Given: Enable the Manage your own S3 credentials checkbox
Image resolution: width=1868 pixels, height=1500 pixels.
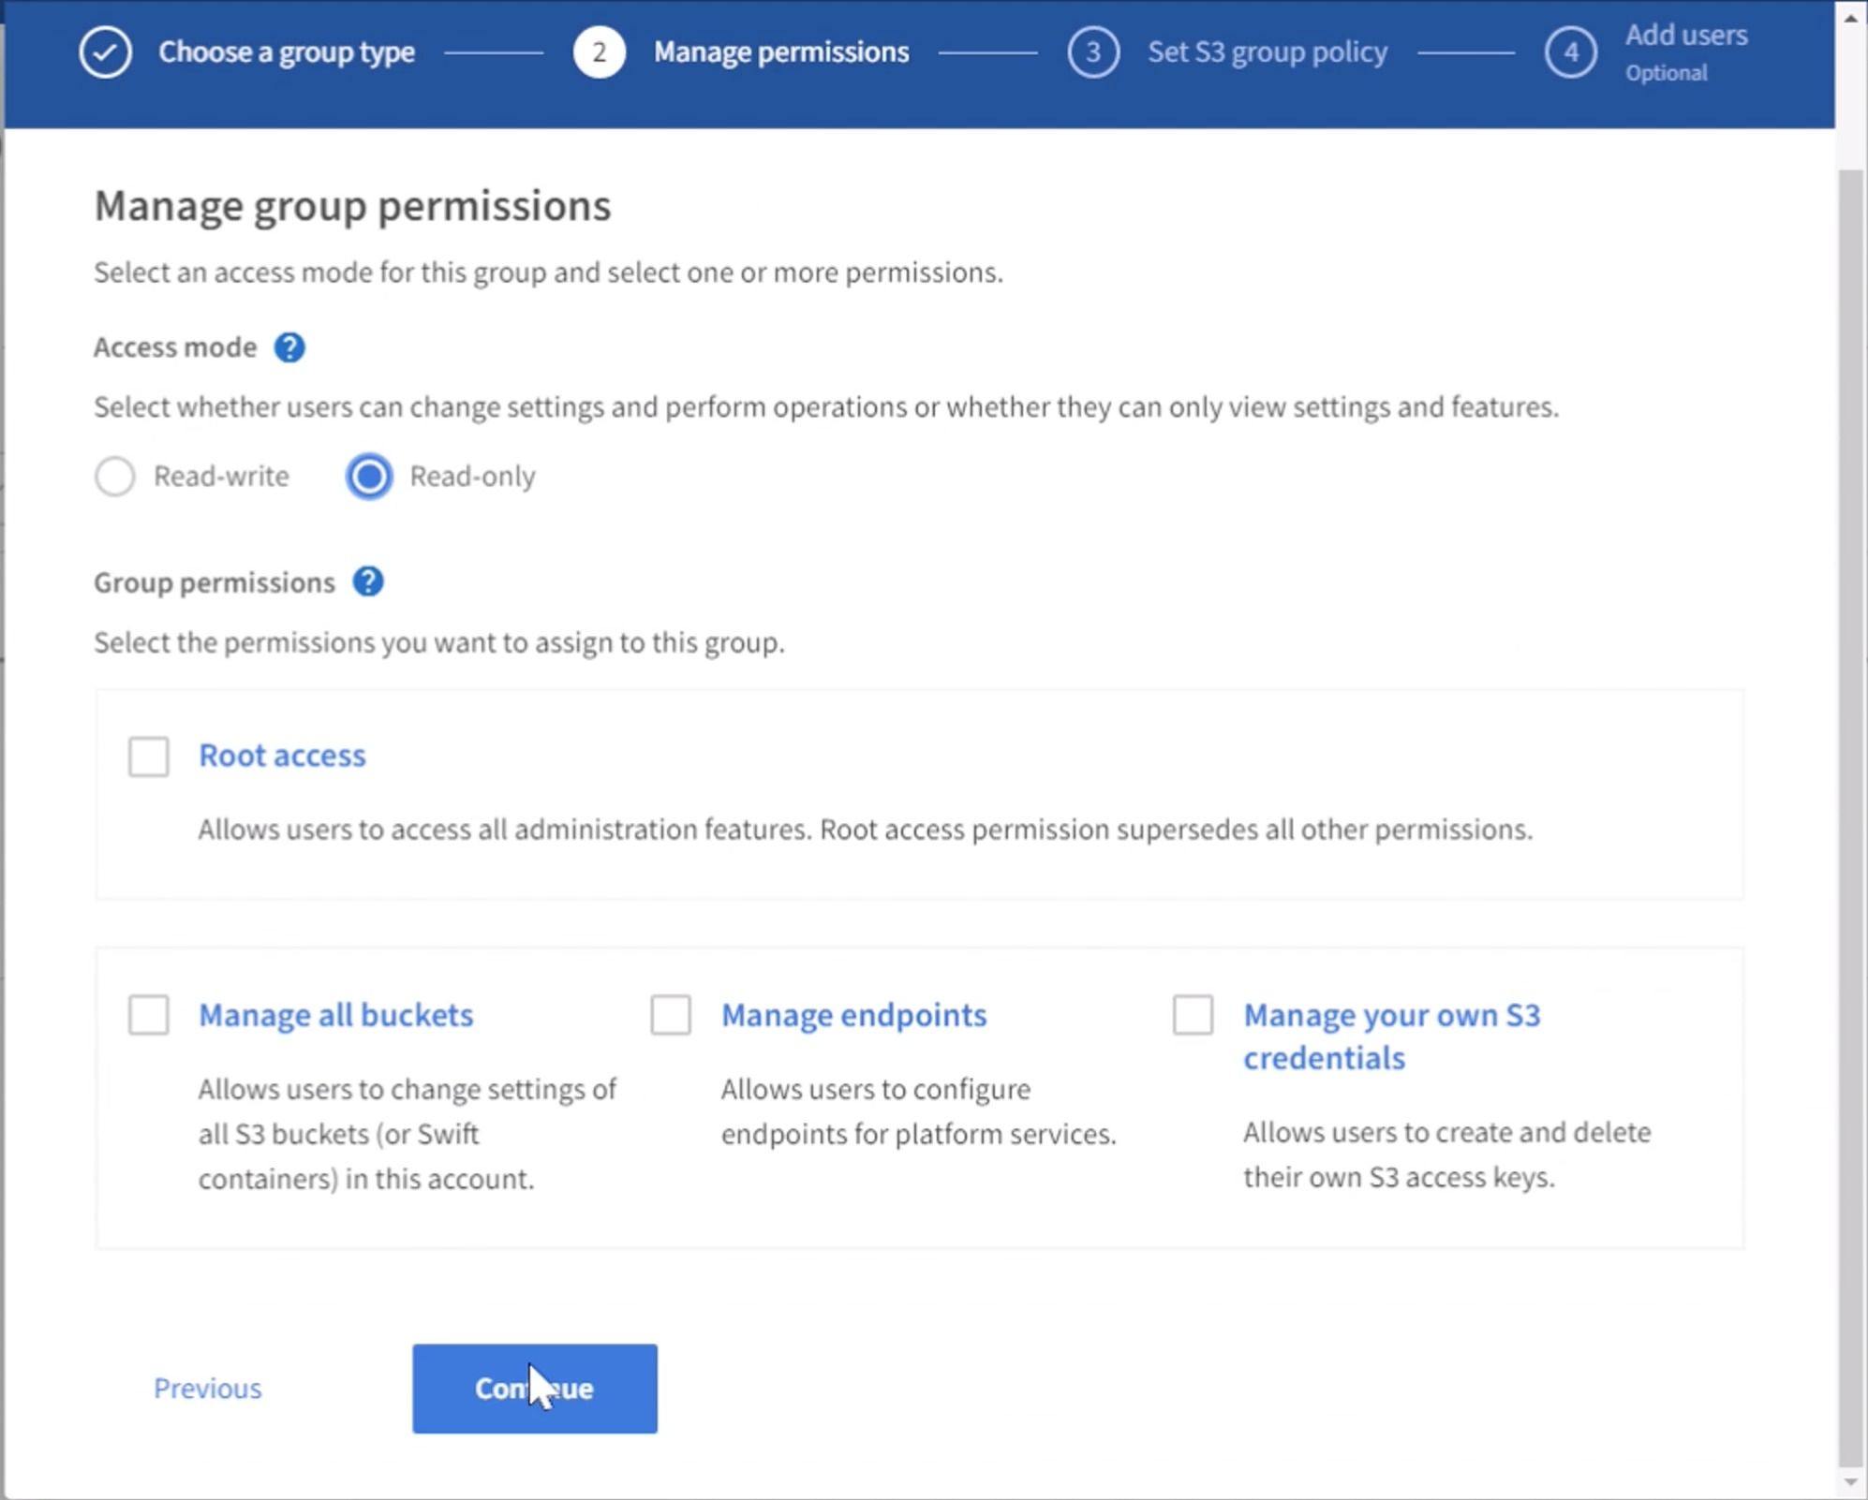Looking at the screenshot, I should pyautogui.click(x=1193, y=1013).
